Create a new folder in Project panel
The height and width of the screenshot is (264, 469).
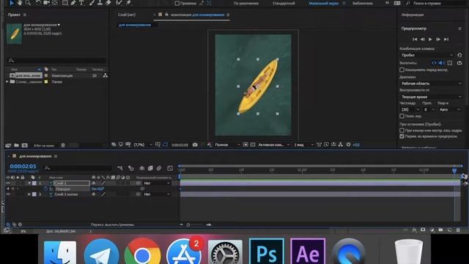pos(16,145)
